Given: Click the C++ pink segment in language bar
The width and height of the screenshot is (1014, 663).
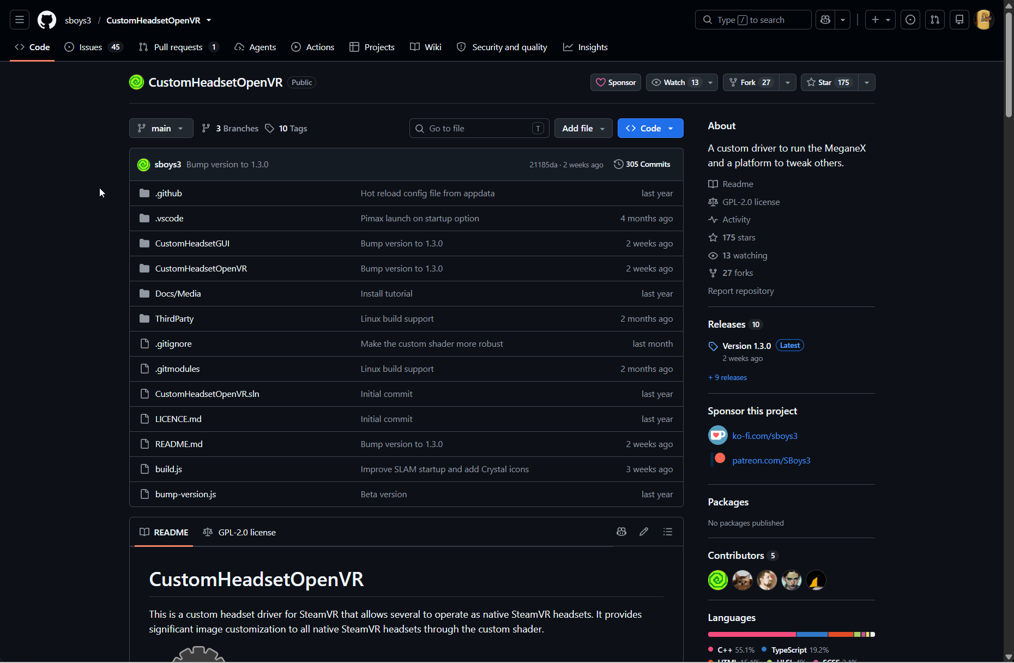Looking at the screenshot, I should point(752,635).
